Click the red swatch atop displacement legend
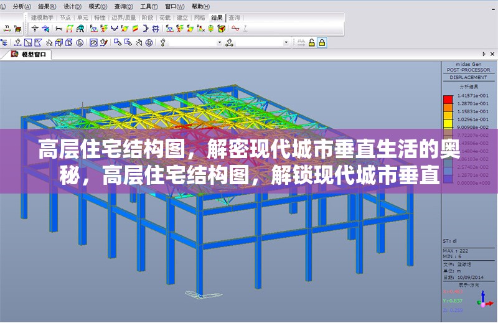This screenshot has height=323, width=498. [448, 99]
